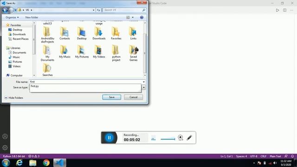Viewport: 297px width, 167px height.
Task: Open the Downloads folder icon in file list
Action: (99, 33)
